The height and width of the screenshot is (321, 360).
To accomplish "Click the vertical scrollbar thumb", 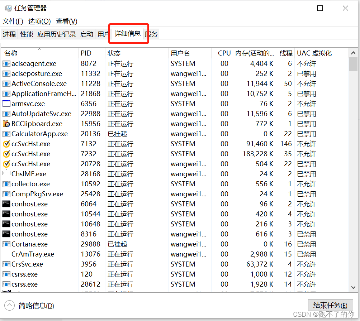I will [353, 64].
